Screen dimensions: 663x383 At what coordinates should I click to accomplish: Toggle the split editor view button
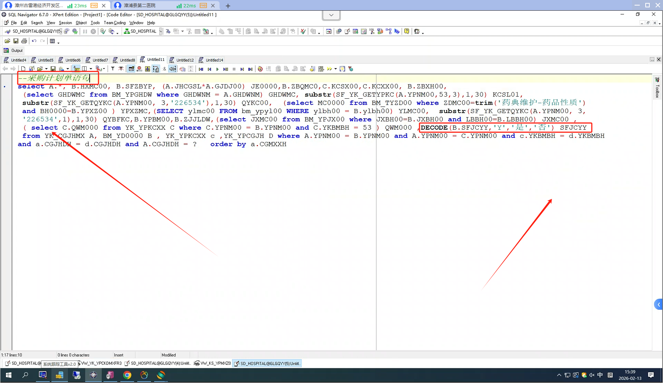pos(84,69)
